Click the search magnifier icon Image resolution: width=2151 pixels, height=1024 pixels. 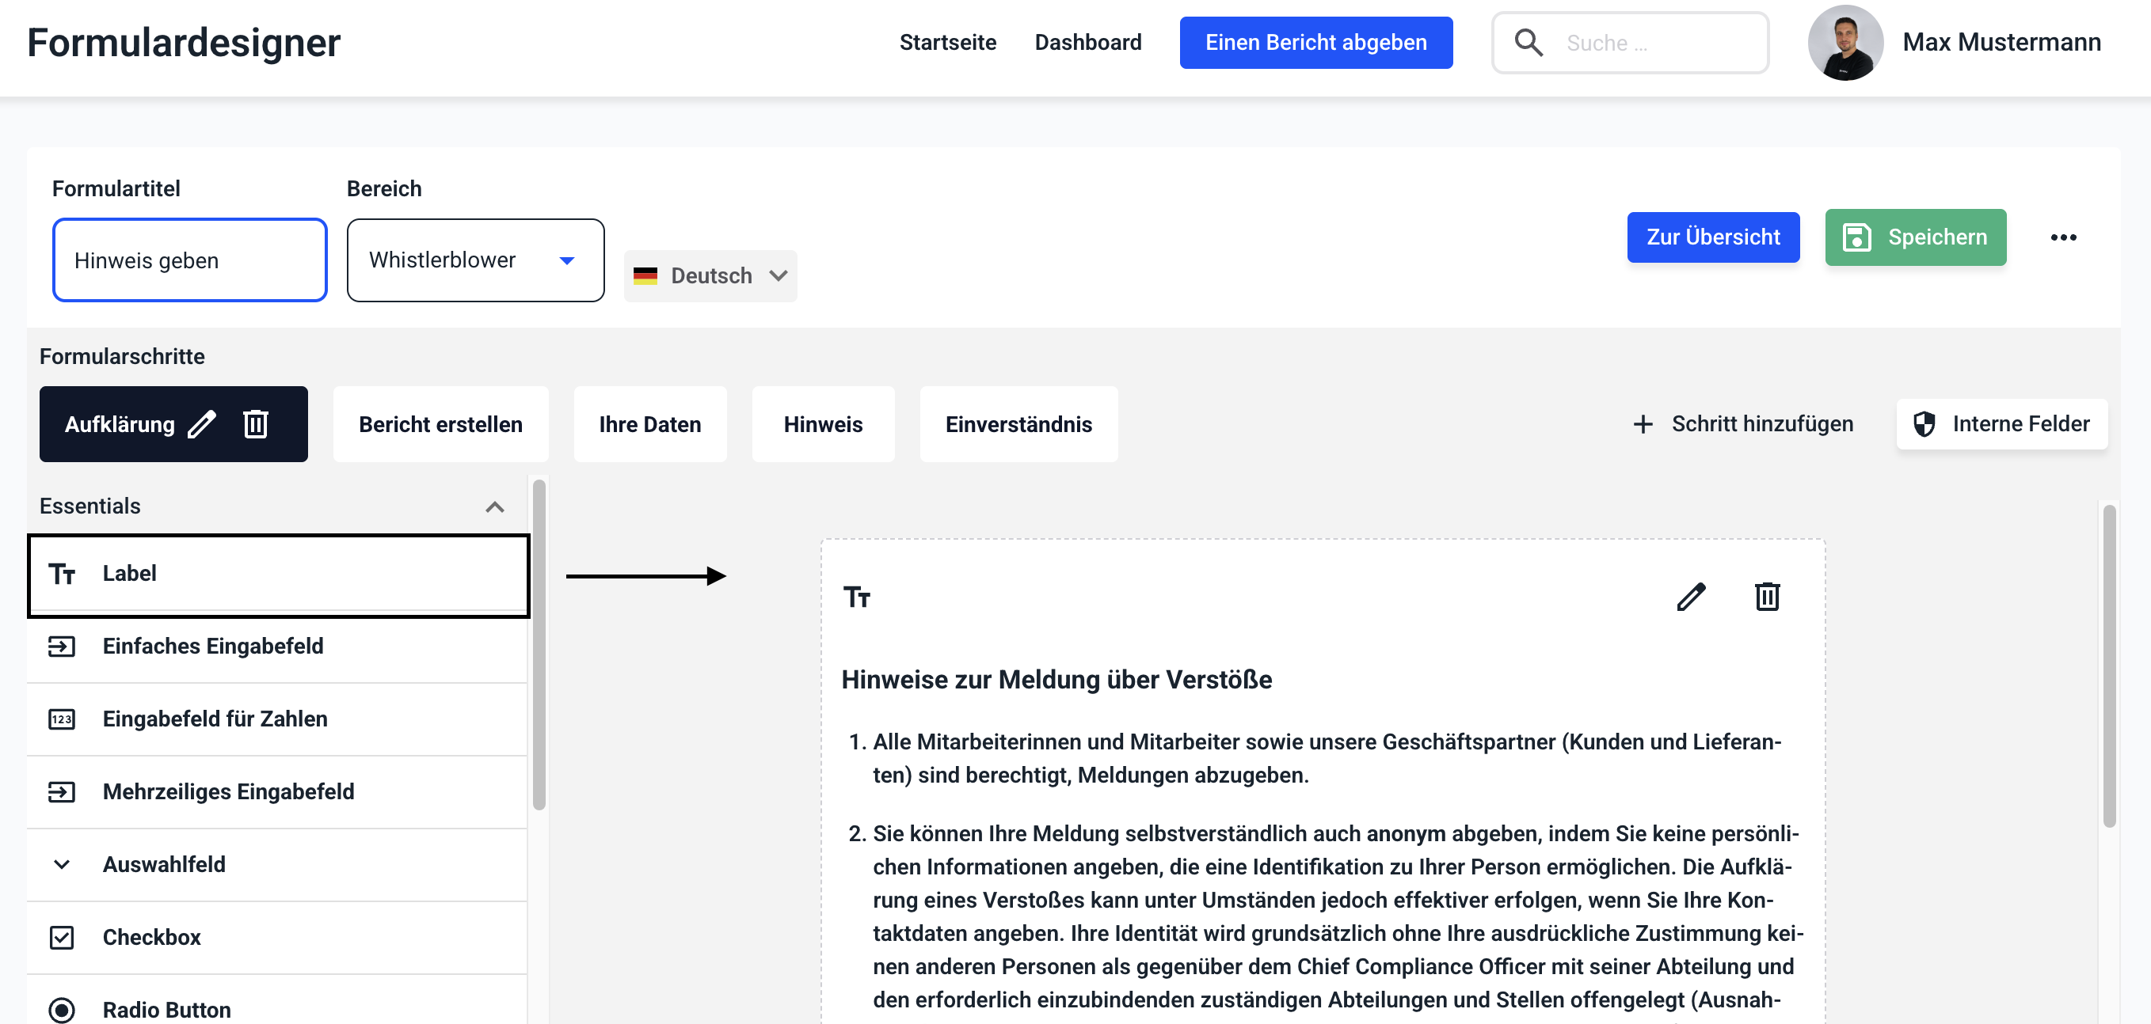tap(1528, 43)
